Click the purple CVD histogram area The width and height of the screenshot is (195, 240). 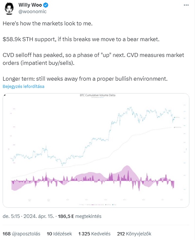93,180
